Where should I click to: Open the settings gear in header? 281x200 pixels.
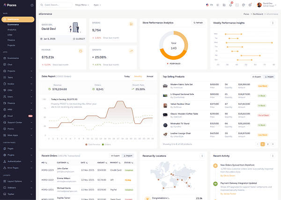point(250,5)
